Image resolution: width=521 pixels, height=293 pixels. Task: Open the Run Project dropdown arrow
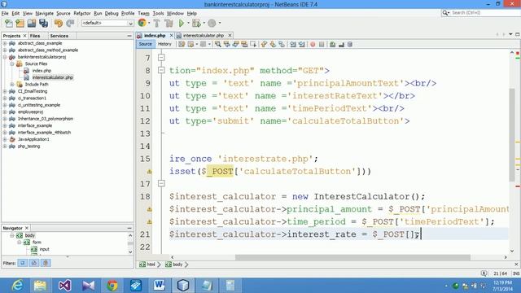click(188, 23)
